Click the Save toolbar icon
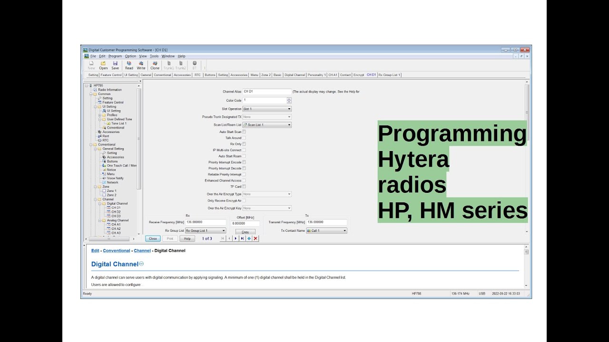609x342 pixels. tap(115, 65)
